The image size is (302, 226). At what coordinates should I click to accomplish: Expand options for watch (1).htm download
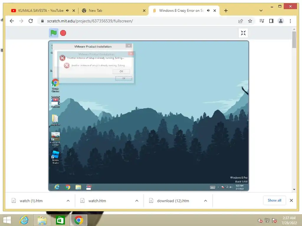tap(68, 201)
